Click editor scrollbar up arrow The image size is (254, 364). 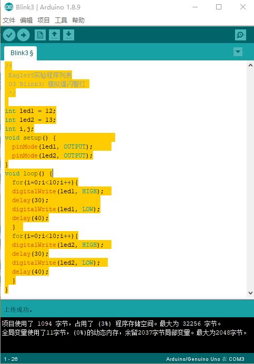click(250, 65)
